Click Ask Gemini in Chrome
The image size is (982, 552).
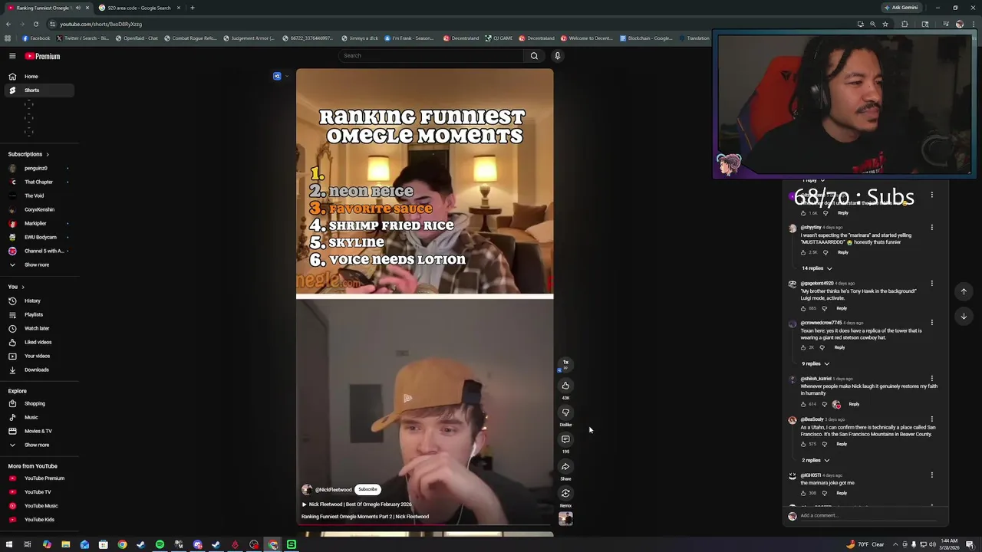[901, 8]
